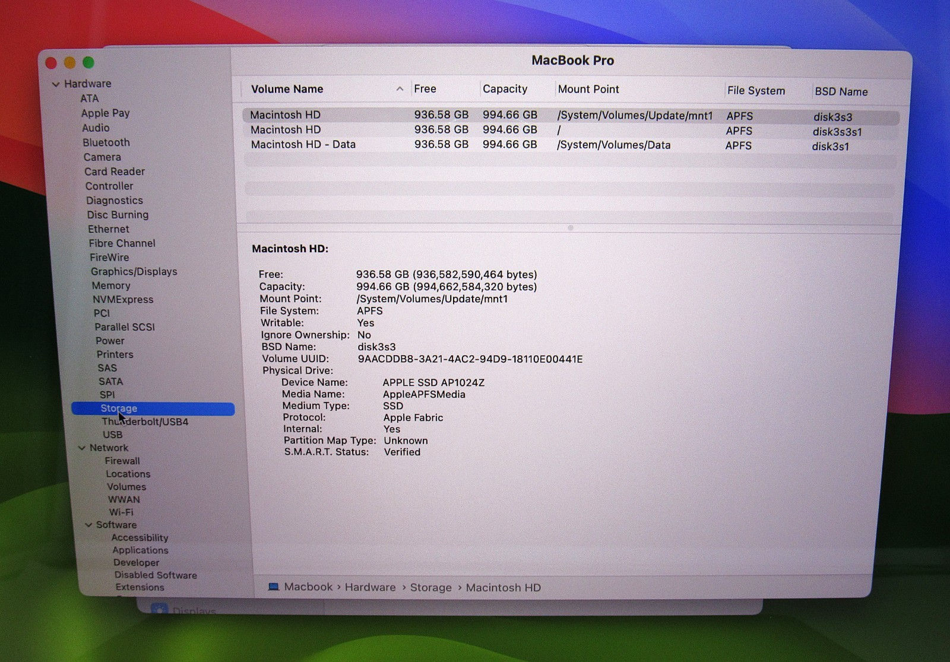Click Storage in the bottom path bar
Screen dimensions: 950x662
point(431,587)
